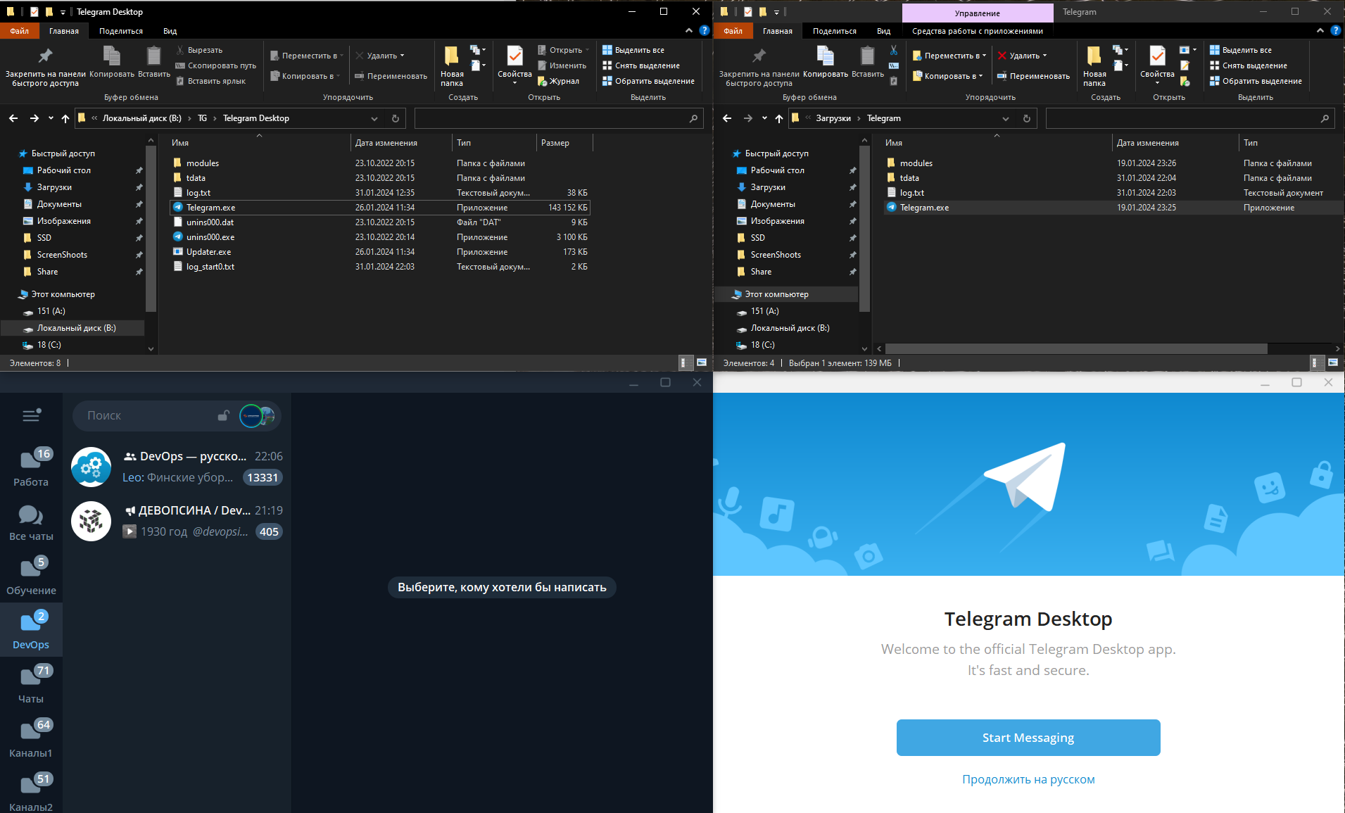Click Журнал in left Explorer ribbon
This screenshot has width=1345, height=813.
pyautogui.click(x=559, y=81)
